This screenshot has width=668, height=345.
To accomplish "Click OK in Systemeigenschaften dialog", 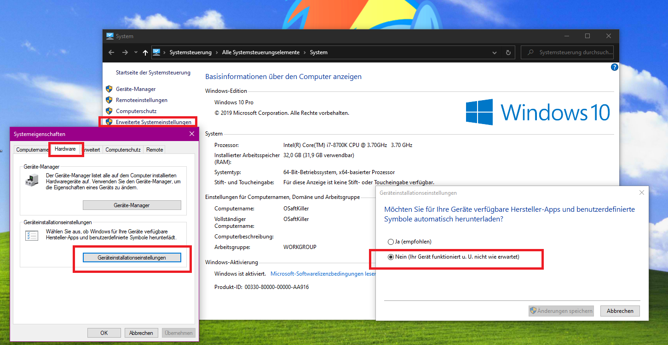I will pyautogui.click(x=104, y=333).
